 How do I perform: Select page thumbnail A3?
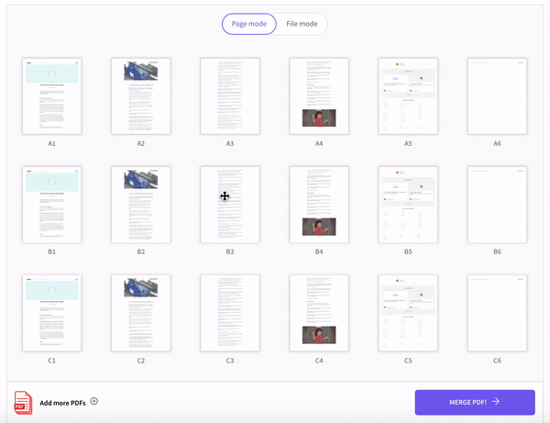230,96
